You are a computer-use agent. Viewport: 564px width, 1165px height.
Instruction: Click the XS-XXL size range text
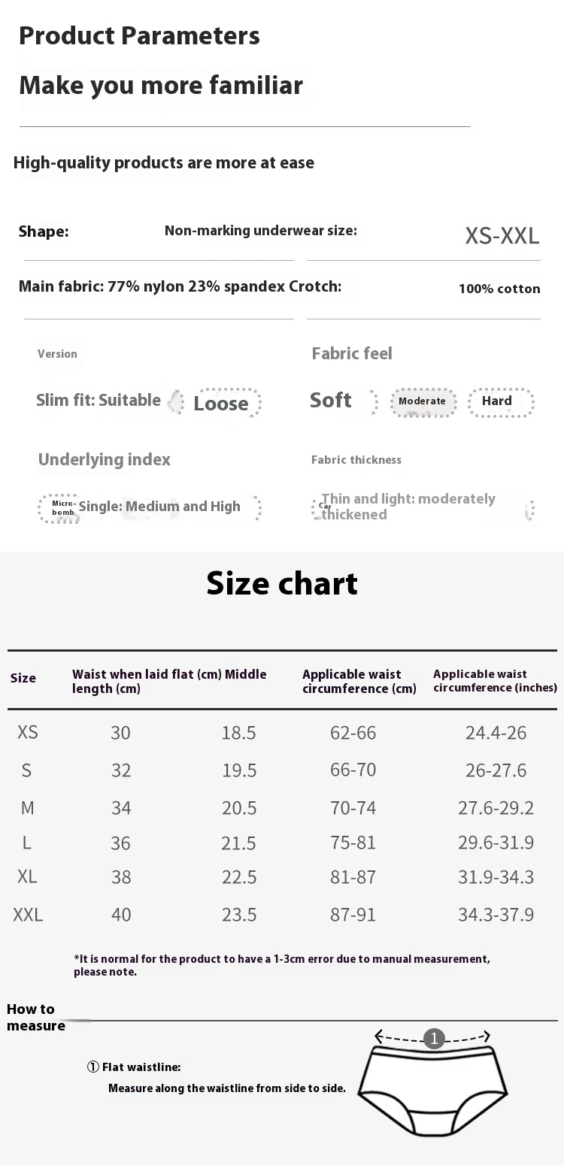(x=502, y=236)
